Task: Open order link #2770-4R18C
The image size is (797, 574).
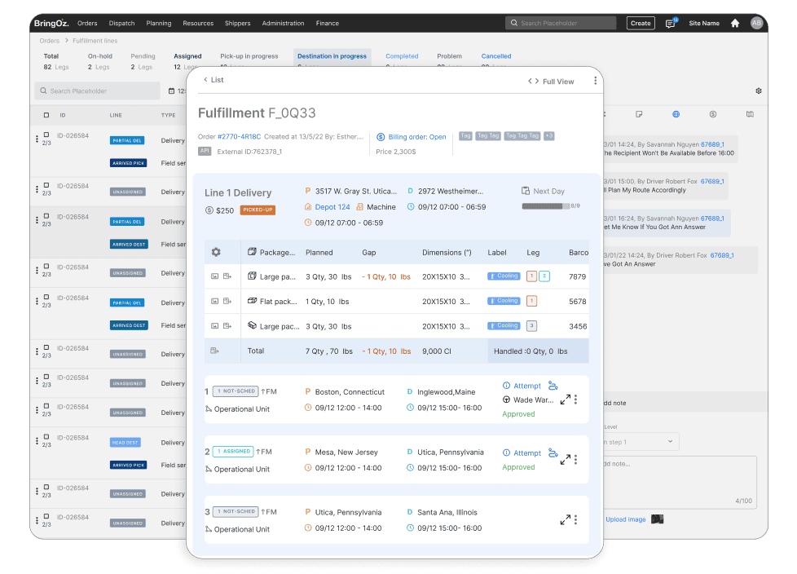Action: pos(240,137)
